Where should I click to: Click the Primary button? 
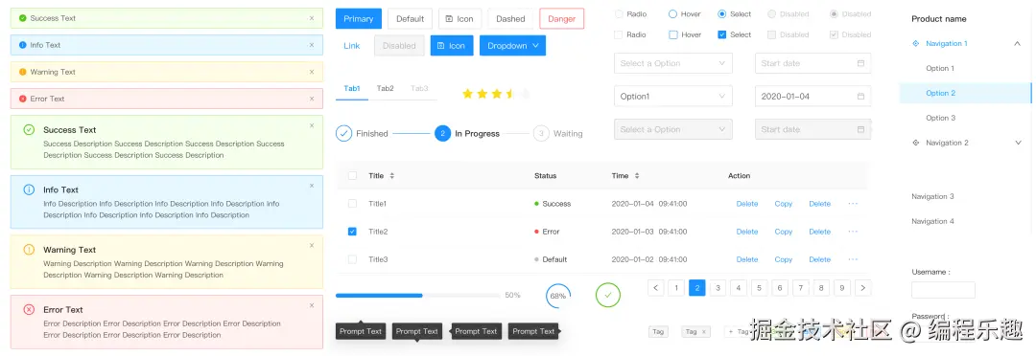(359, 18)
